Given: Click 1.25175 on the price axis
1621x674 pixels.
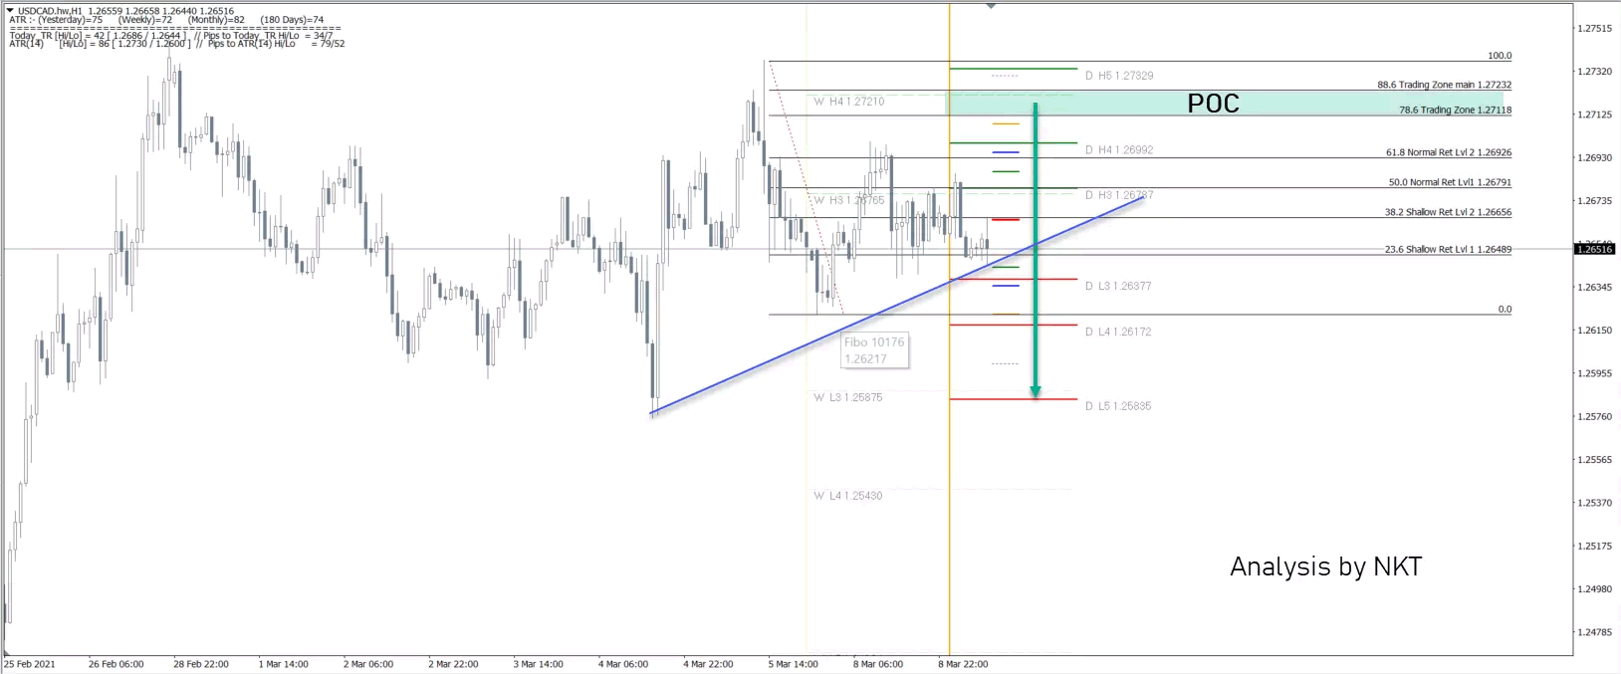Looking at the screenshot, I should click(x=1594, y=546).
